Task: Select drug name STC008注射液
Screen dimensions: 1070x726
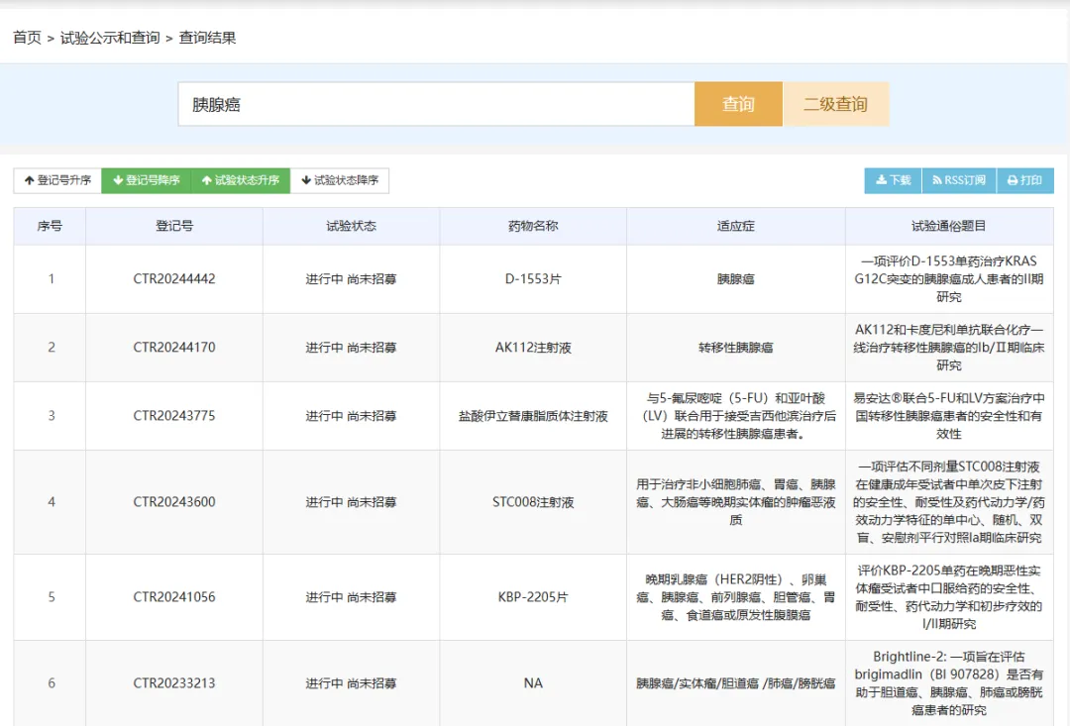Action: 533,502
